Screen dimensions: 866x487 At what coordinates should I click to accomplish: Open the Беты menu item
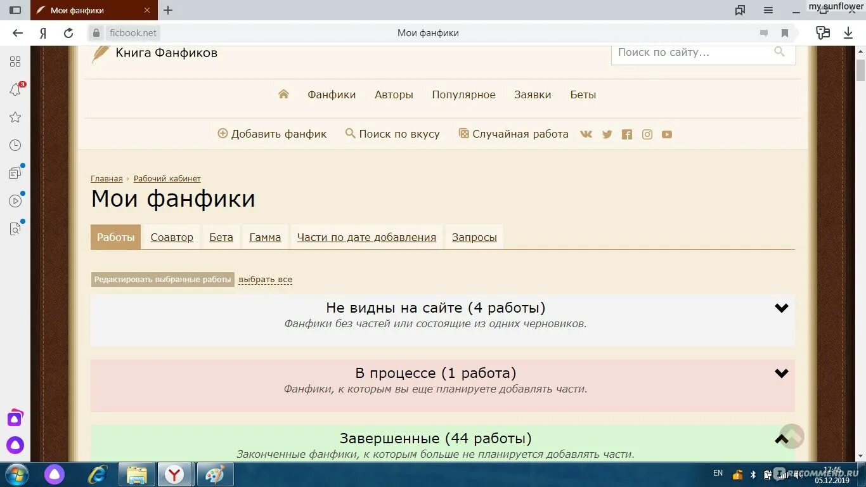tap(583, 94)
